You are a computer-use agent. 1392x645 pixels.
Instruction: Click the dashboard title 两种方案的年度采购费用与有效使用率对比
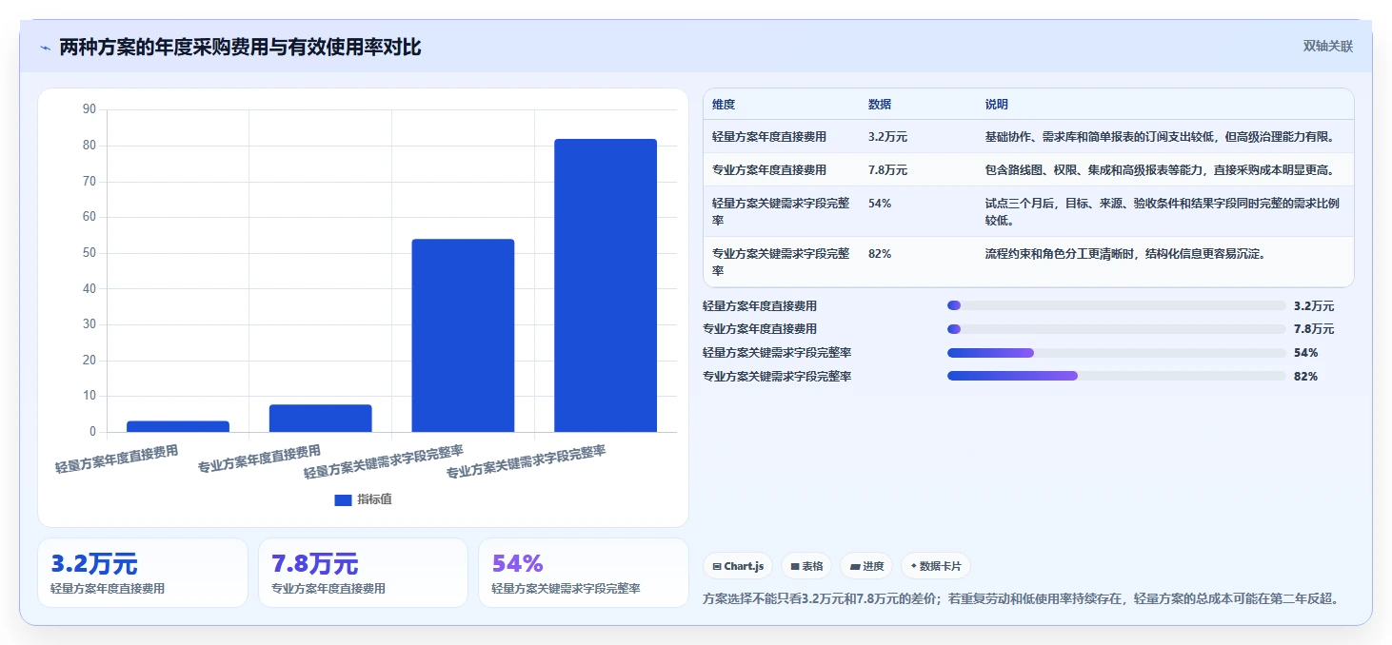click(x=240, y=48)
